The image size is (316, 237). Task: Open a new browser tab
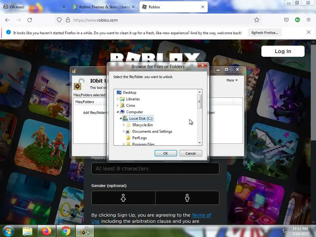coord(214,7)
